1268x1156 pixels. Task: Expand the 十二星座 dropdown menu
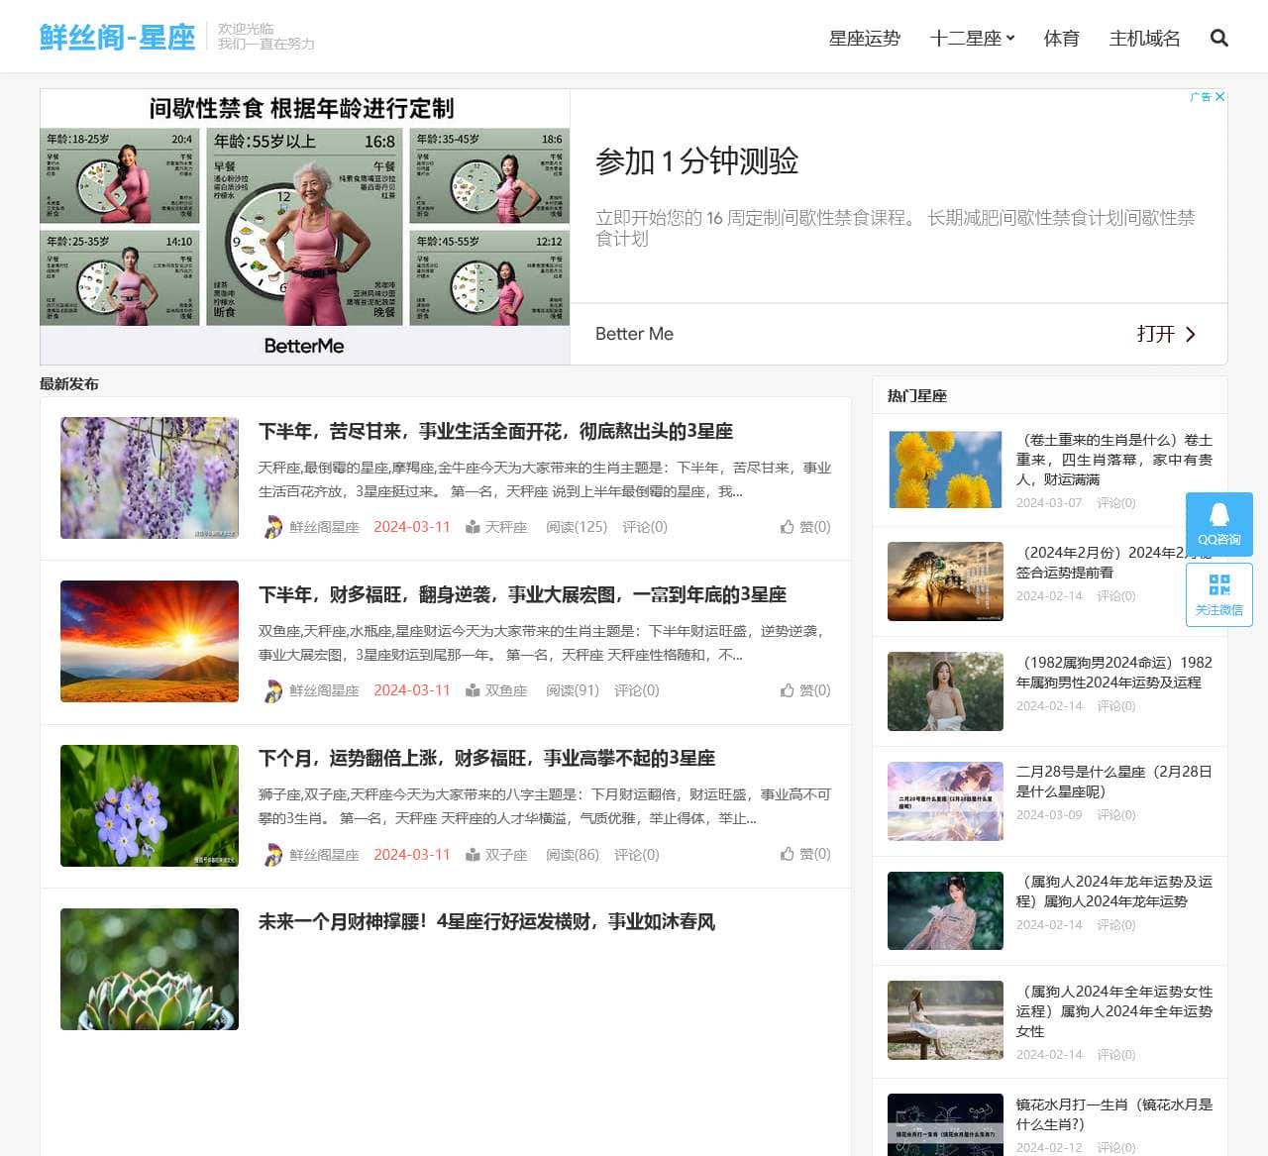click(x=973, y=38)
